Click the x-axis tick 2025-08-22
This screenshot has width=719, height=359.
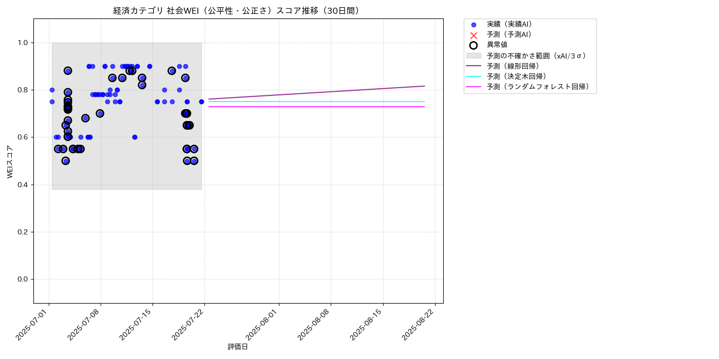420,324
